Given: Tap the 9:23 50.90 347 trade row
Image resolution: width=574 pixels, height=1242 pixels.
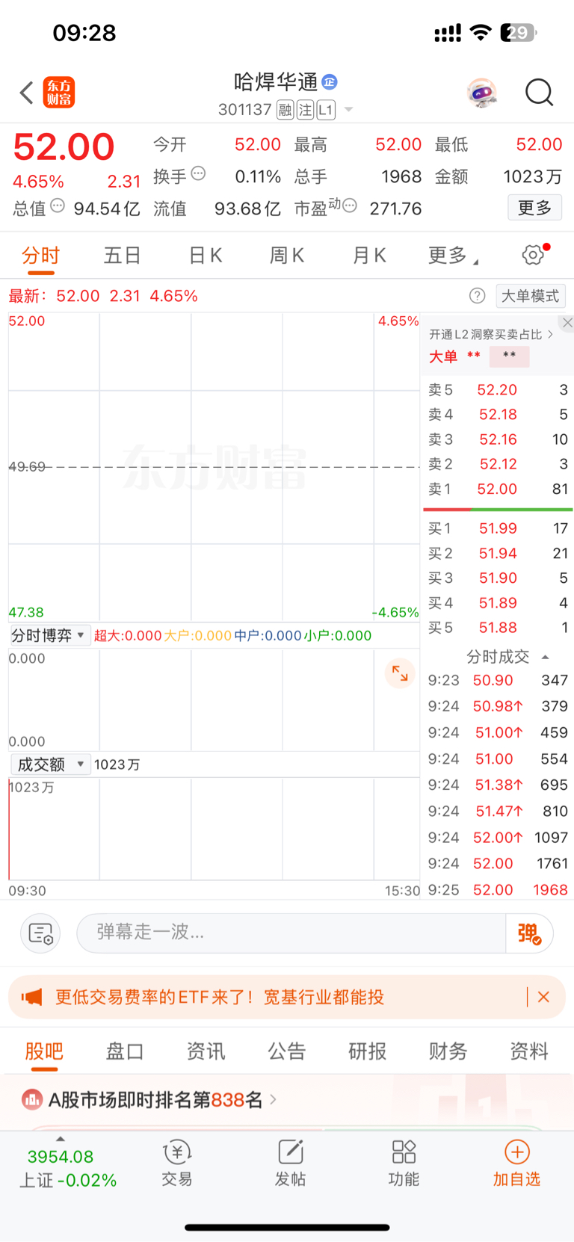Looking at the screenshot, I should pos(498,680).
